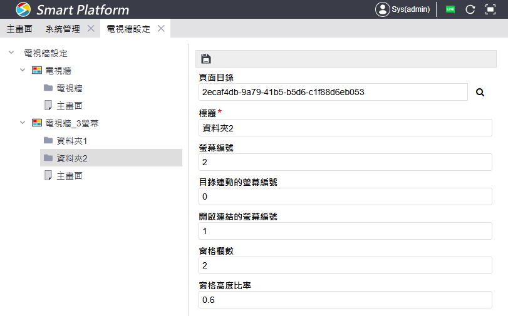Click the page directory search magnifier
508x316 pixels.
[480, 93]
